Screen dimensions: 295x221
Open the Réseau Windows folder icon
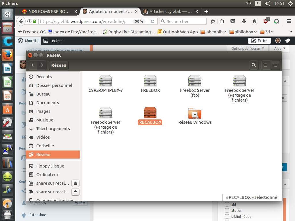(195, 113)
